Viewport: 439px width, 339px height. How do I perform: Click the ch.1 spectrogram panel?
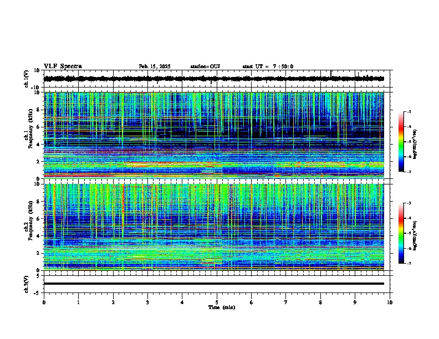tap(213, 135)
